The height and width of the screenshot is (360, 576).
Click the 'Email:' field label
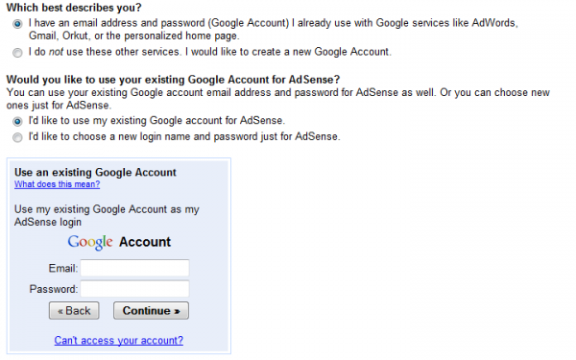pyautogui.click(x=63, y=268)
